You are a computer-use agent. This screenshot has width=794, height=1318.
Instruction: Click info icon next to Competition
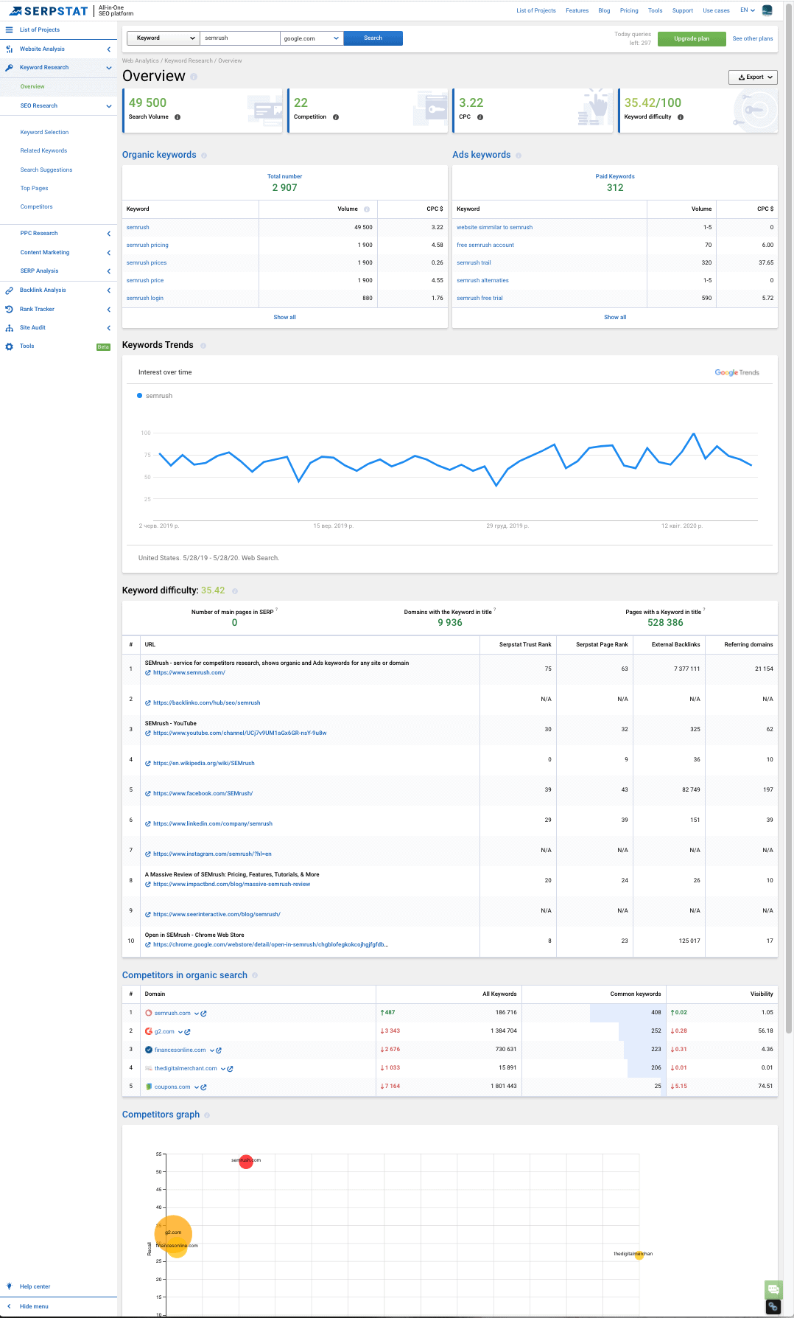(x=336, y=117)
